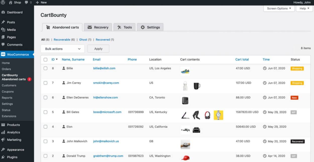Click the Media icon in sidebar
314x162 pixels.
click(x=3, y=30)
